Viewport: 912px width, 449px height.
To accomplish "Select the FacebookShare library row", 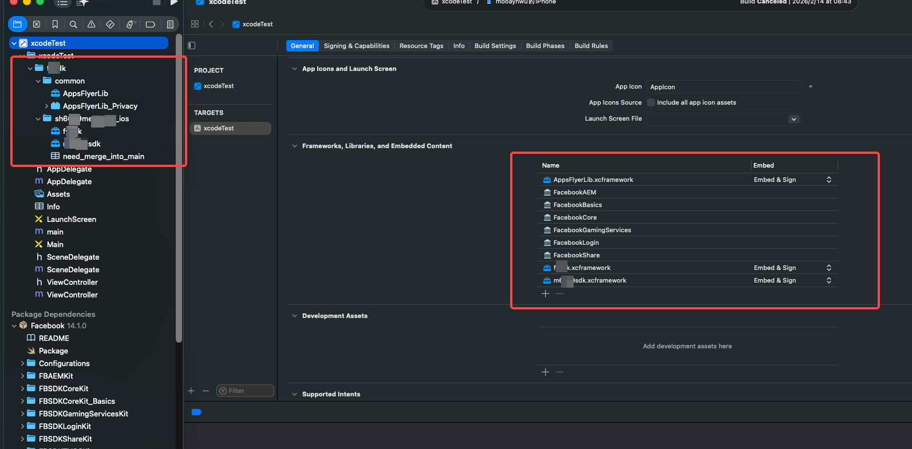I will pos(688,255).
